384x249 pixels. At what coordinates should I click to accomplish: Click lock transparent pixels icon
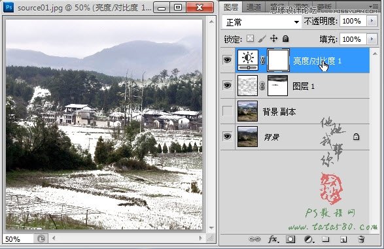pos(250,39)
